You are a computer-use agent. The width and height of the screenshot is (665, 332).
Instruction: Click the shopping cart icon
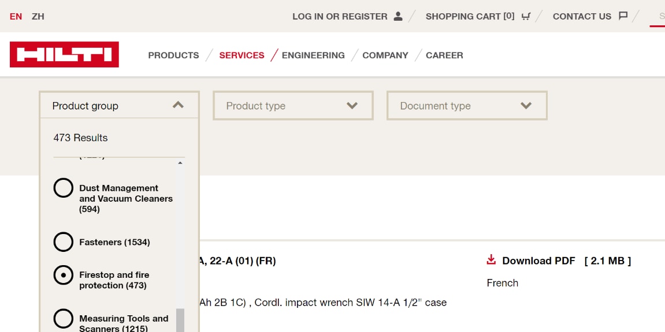(x=526, y=16)
